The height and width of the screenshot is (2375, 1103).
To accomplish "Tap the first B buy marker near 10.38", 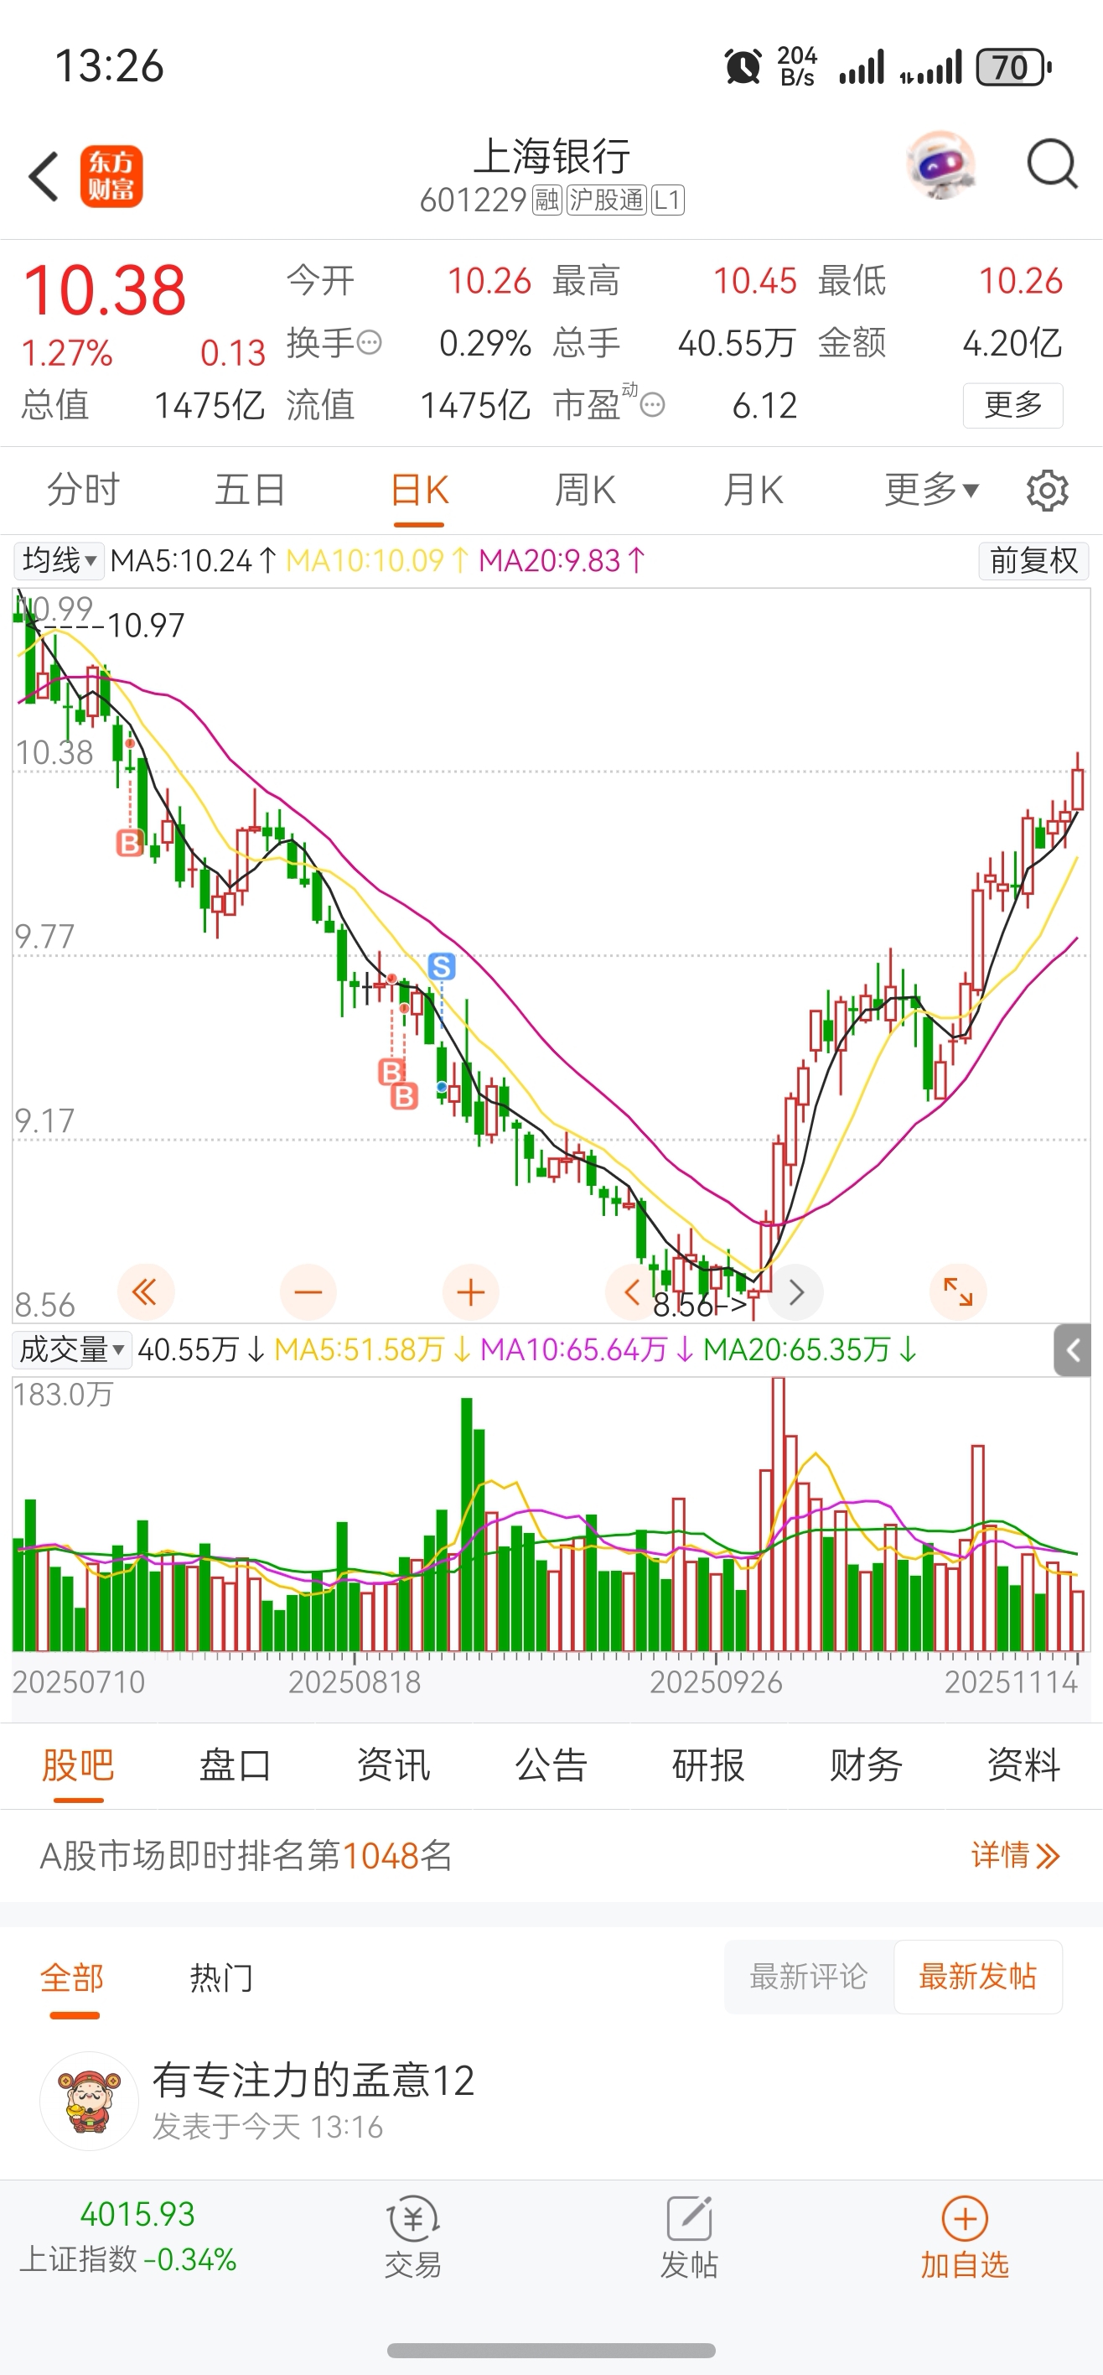I will [x=130, y=842].
